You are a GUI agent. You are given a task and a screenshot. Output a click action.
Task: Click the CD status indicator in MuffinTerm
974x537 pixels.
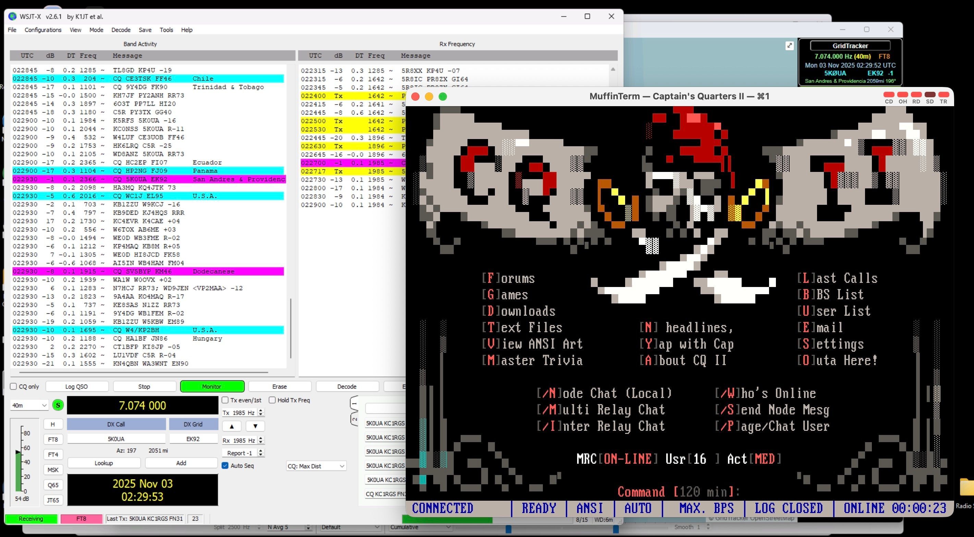[x=889, y=95]
